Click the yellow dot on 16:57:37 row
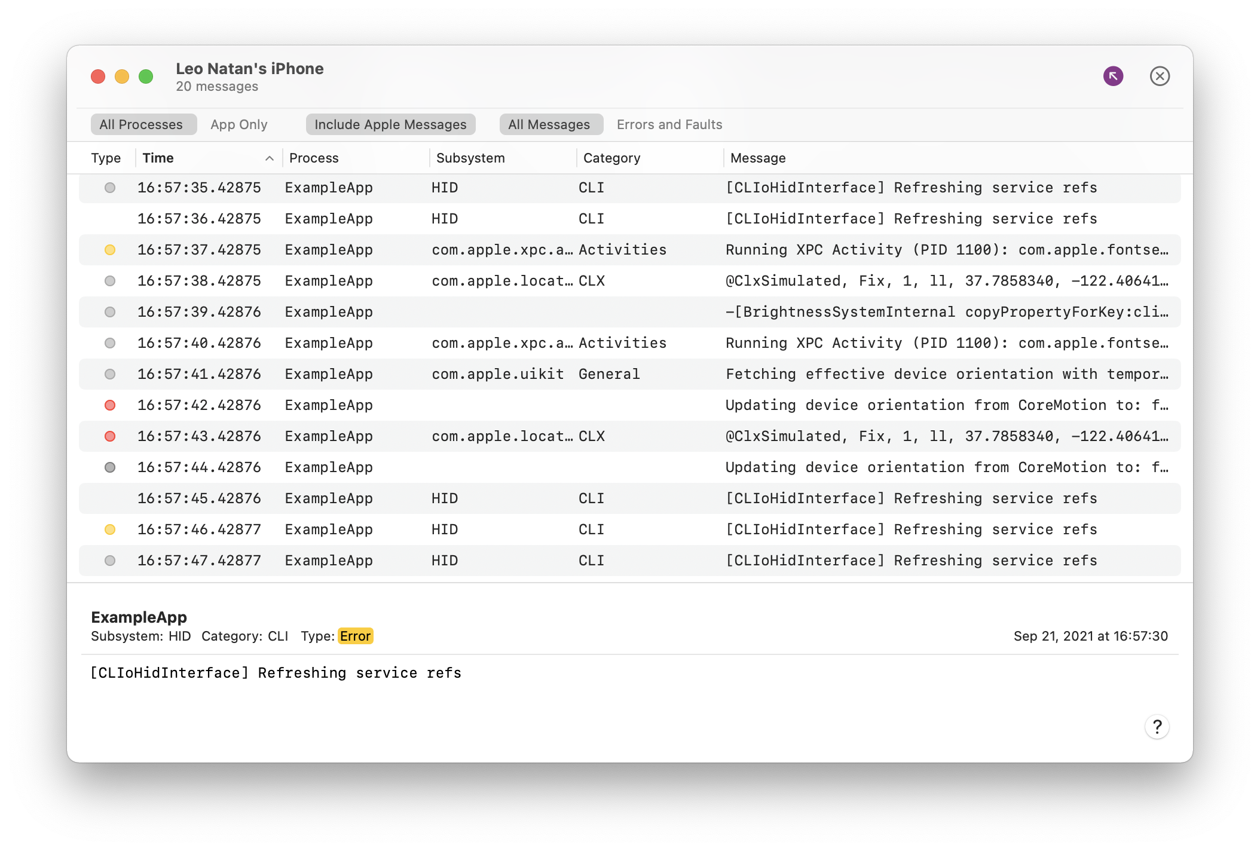This screenshot has height=851, width=1260. tap(110, 250)
